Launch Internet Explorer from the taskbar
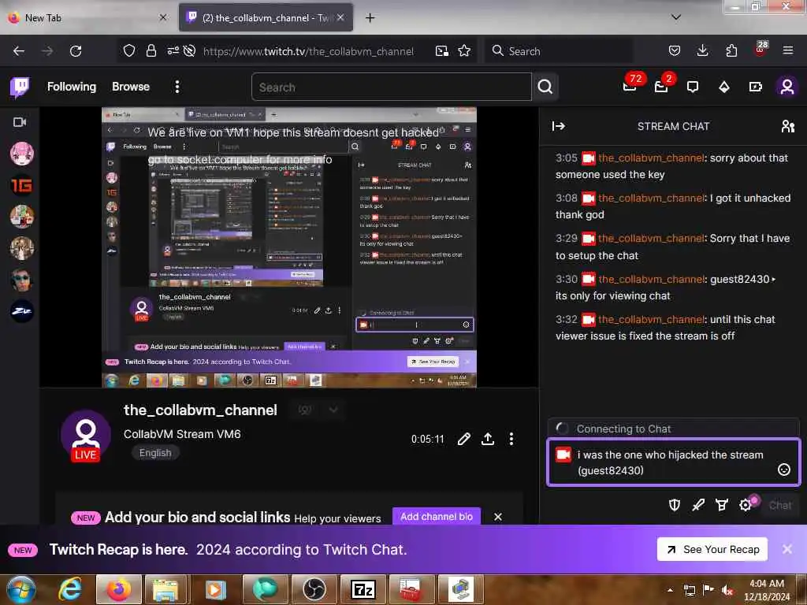807x605 pixels. [x=69, y=589]
